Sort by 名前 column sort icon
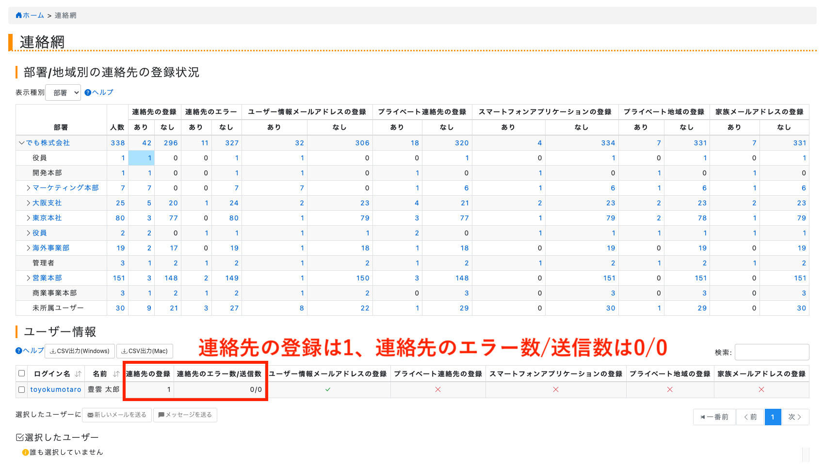Image resolution: width=824 pixels, height=464 pixels. (x=116, y=374)
